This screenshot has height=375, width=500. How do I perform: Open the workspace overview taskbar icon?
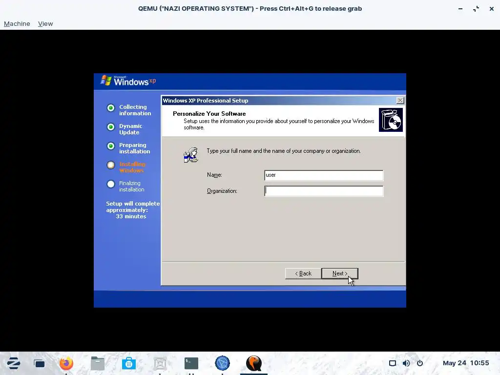(x=39, y=363)
